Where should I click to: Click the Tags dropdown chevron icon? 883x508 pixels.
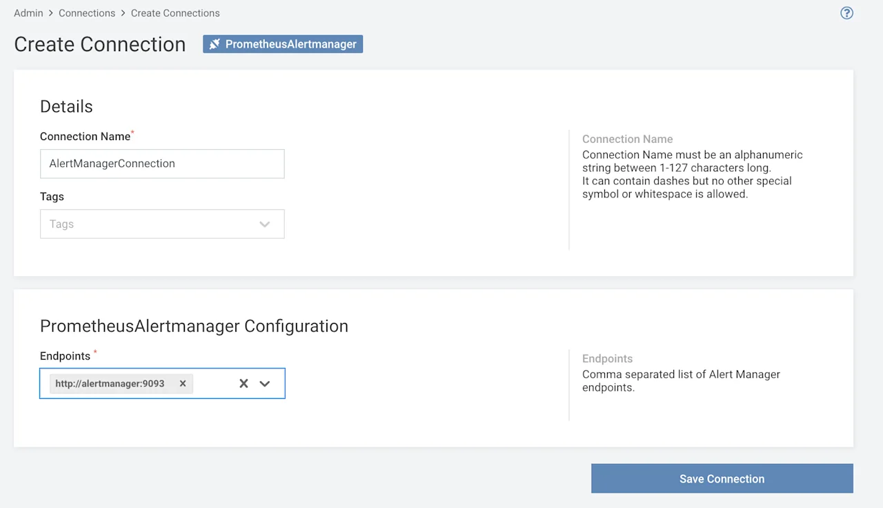coord(265,224)
